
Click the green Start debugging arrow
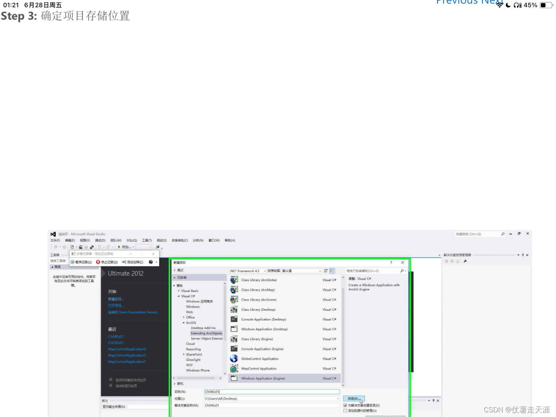(x=119, y=247)
